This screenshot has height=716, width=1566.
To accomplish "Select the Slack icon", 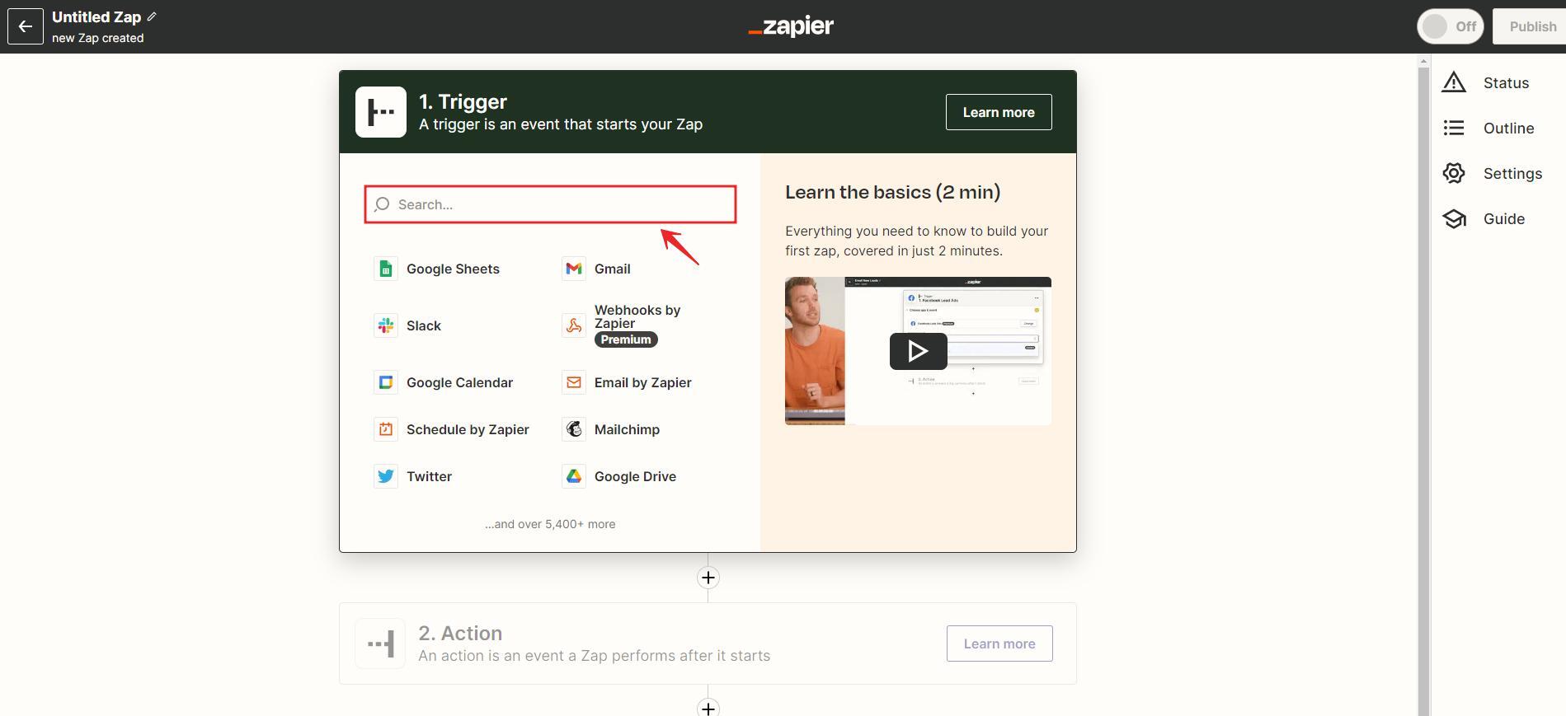I will coord(385,325).
